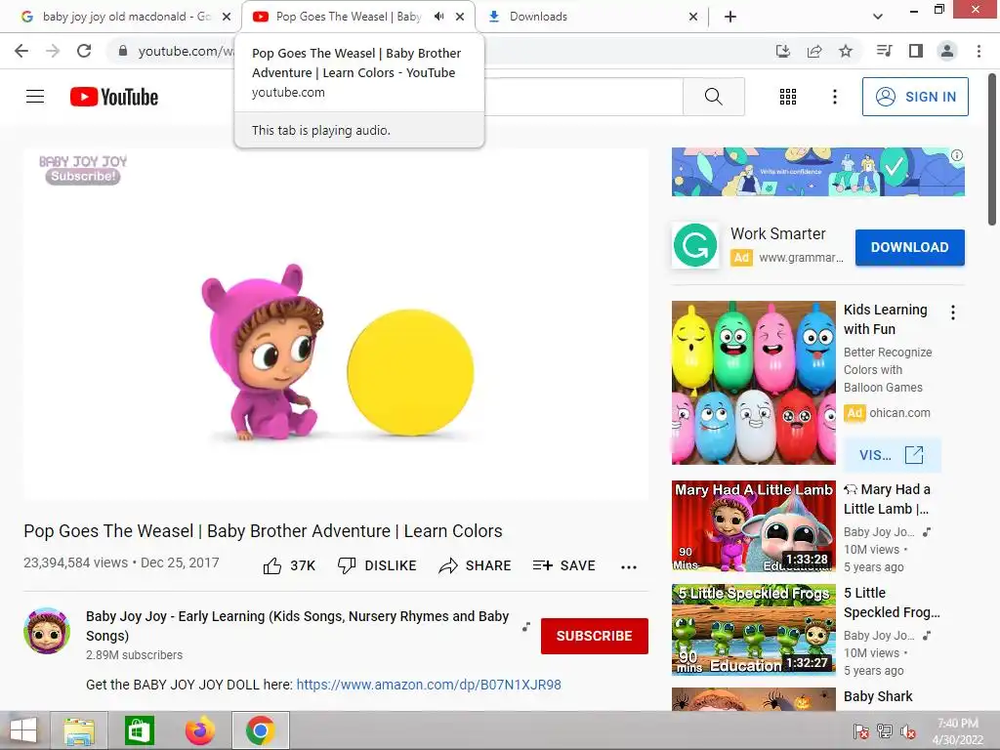Go forward in browser history

pos(53,51)
